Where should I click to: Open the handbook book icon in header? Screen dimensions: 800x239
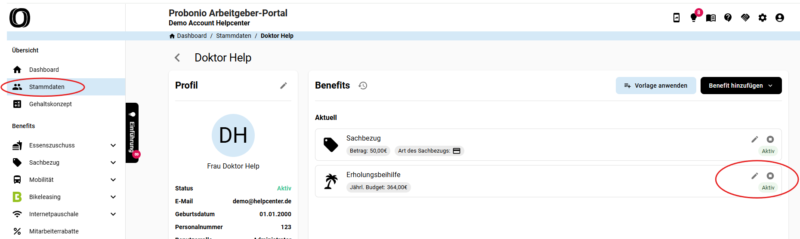711,18
